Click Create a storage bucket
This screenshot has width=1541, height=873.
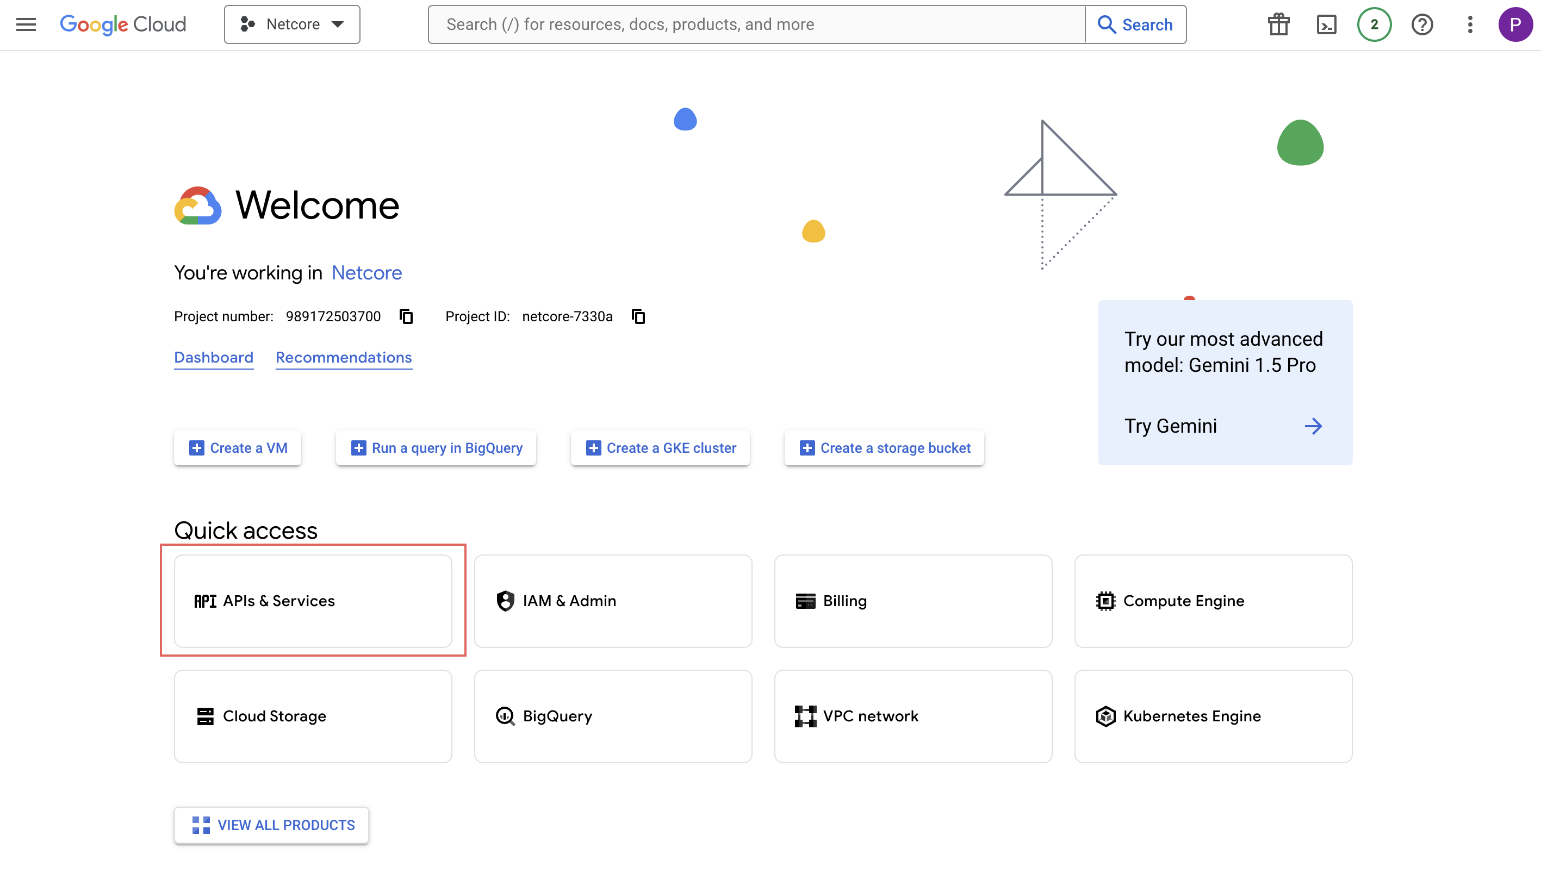pos(884,448)
